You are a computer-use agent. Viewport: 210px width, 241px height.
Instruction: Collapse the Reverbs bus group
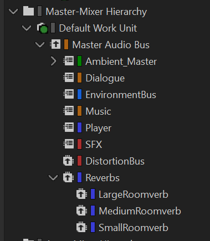tap(53, 178)
